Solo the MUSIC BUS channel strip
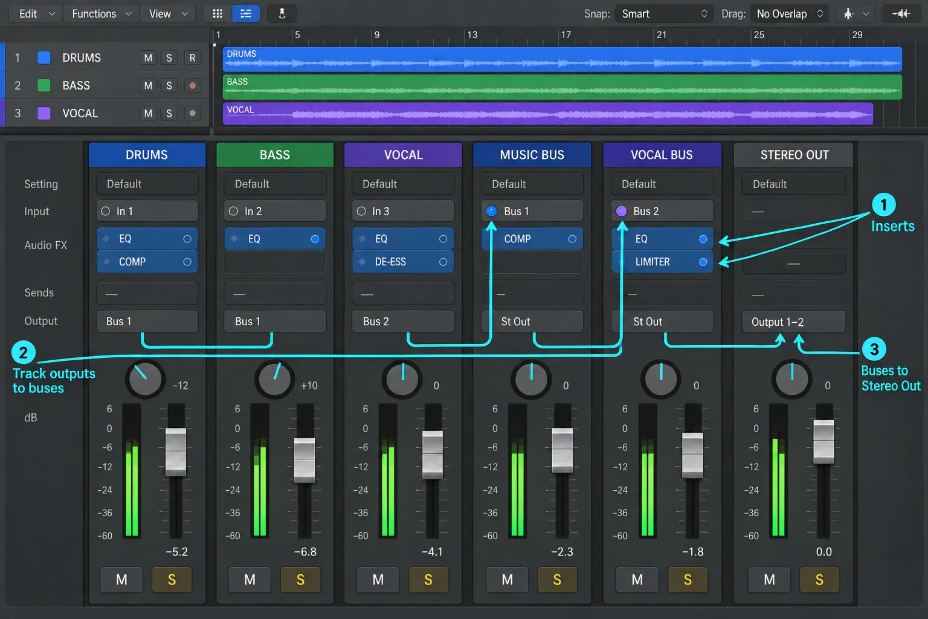Viewport: 928px width, 619px height. pos(557,580)
